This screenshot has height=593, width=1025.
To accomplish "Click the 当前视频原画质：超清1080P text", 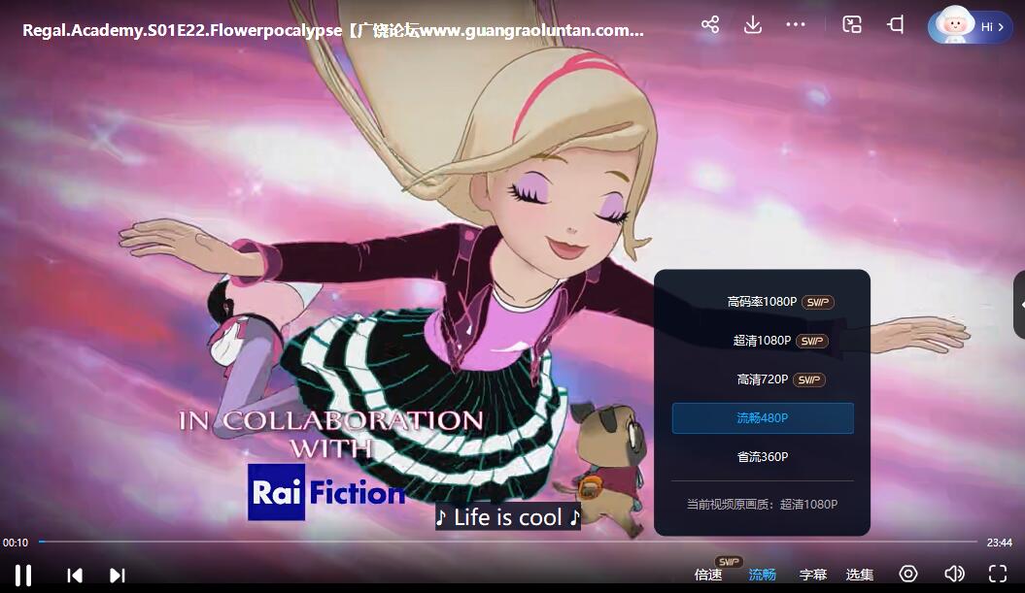I will pyautogui.click(x=763, y=504).
